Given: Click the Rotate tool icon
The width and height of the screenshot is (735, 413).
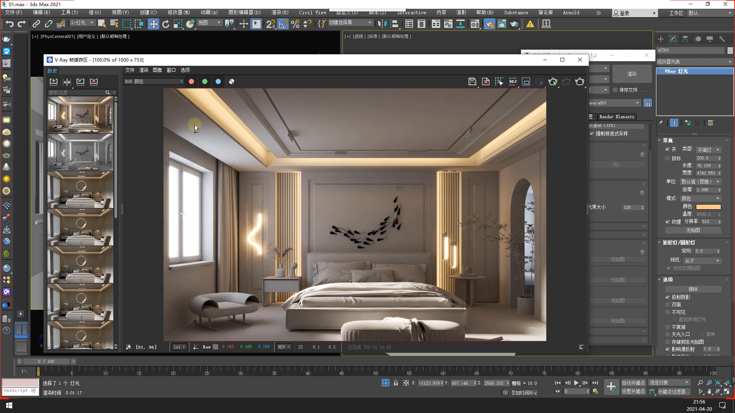Looking at the screenshot, I should [165, 24].
